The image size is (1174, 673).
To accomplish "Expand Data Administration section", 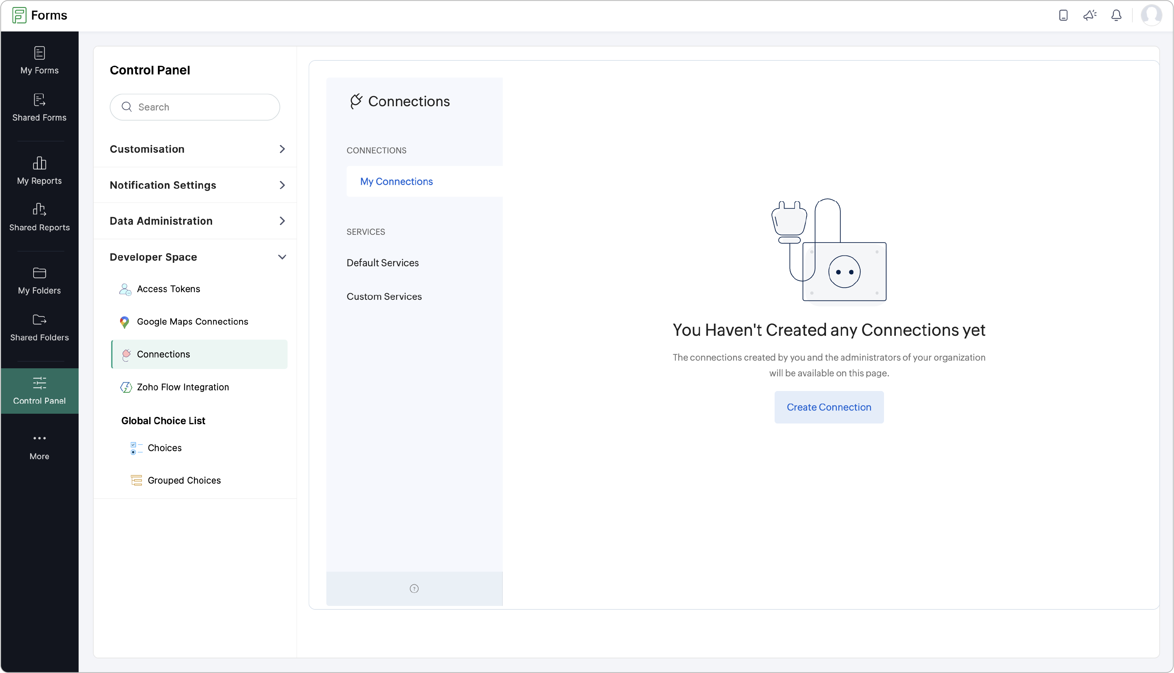I will point(198,221).
